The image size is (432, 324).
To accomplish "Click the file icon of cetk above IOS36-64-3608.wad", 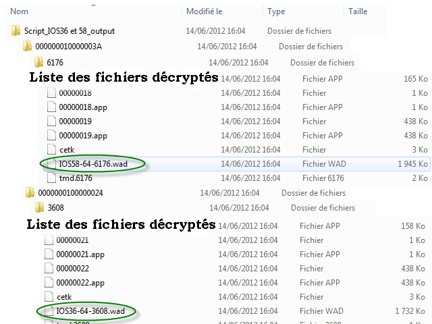I will coord(49,297).
